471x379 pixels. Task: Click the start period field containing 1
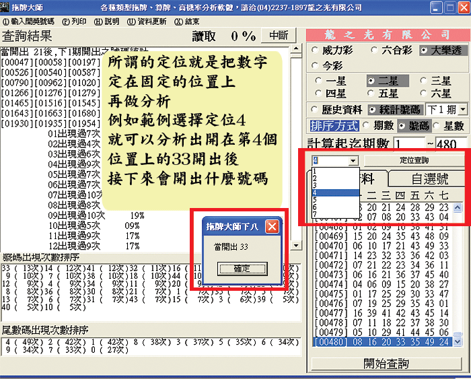coord(409,144)
